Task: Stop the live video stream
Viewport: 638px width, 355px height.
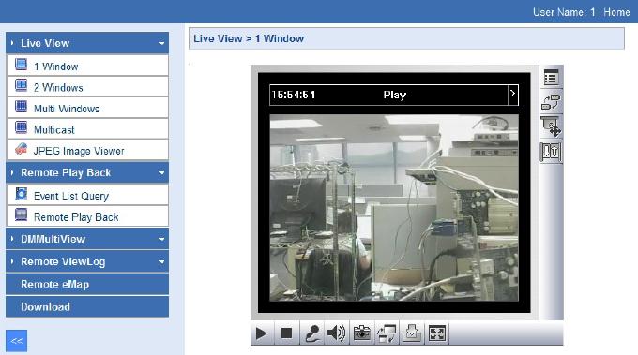Action: 286,333
